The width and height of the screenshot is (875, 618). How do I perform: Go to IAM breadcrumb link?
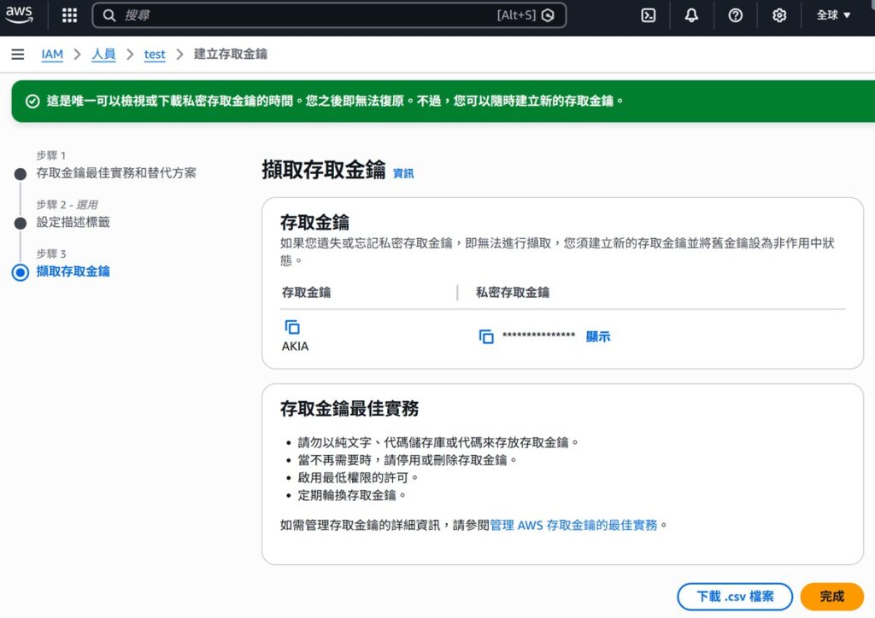coord(52,54)
